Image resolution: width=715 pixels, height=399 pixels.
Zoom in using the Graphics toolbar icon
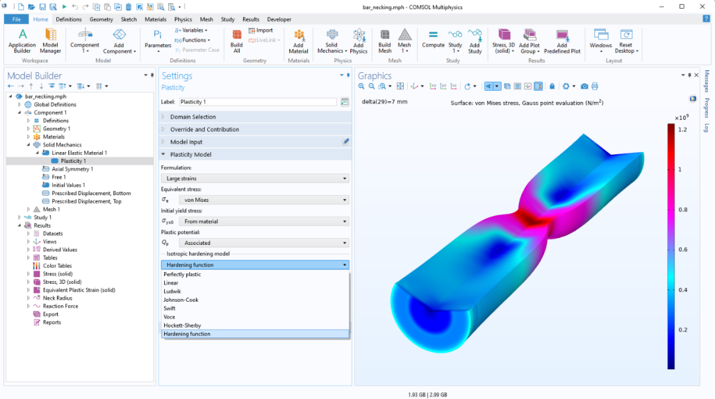(361, 86)
